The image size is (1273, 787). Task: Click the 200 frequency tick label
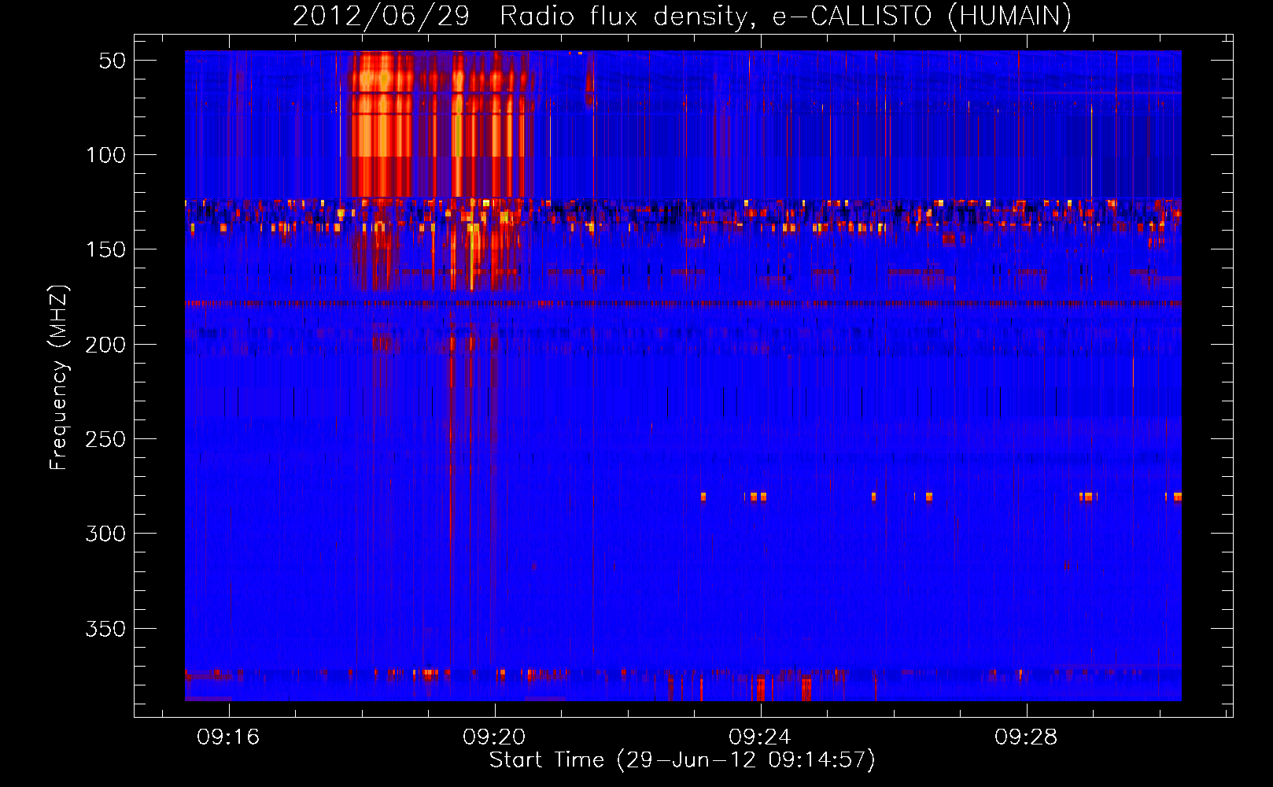tap(106, 345)
